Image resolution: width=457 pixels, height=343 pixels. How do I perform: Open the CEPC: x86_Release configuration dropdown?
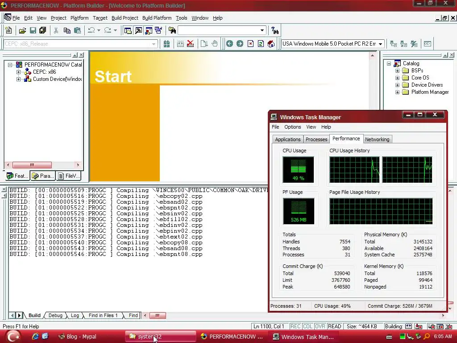154,44
